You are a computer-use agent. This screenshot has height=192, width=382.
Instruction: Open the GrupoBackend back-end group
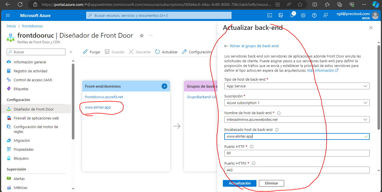202,97
